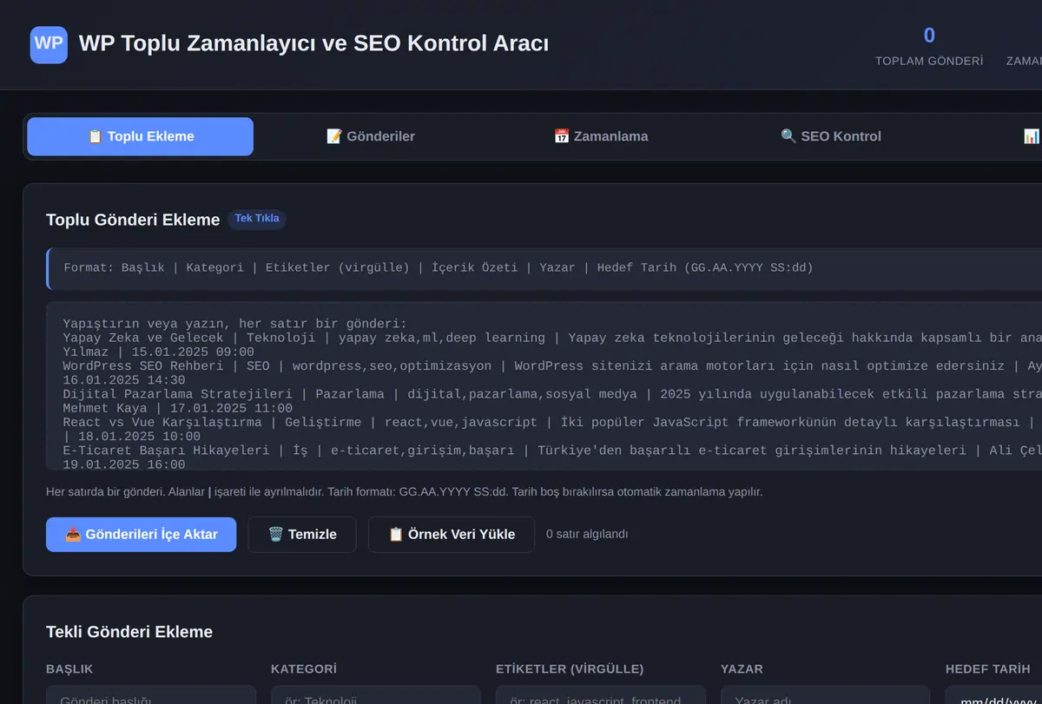
Task: Click the '0 satır algılandı' status text
Action: pyautogui.click(x=587, y=534)
